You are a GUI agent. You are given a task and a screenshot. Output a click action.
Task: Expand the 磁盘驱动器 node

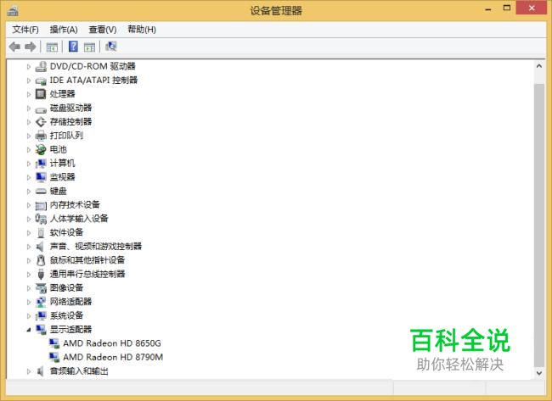29,109
